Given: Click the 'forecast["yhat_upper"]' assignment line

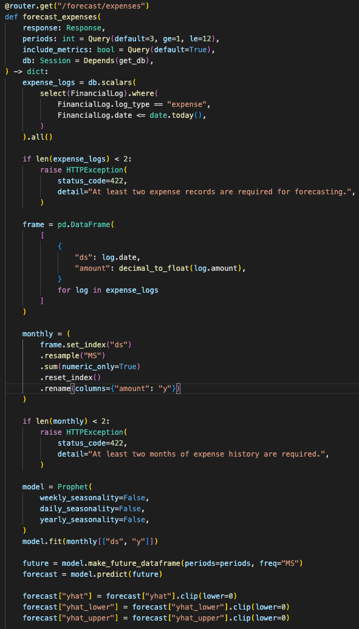Looking at the screenshot, I should click(156, 617).
